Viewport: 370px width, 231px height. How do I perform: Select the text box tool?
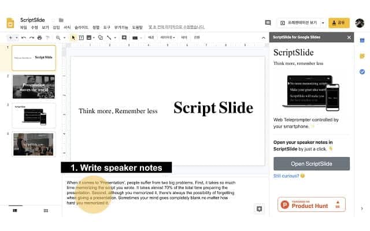click(82, 38)
